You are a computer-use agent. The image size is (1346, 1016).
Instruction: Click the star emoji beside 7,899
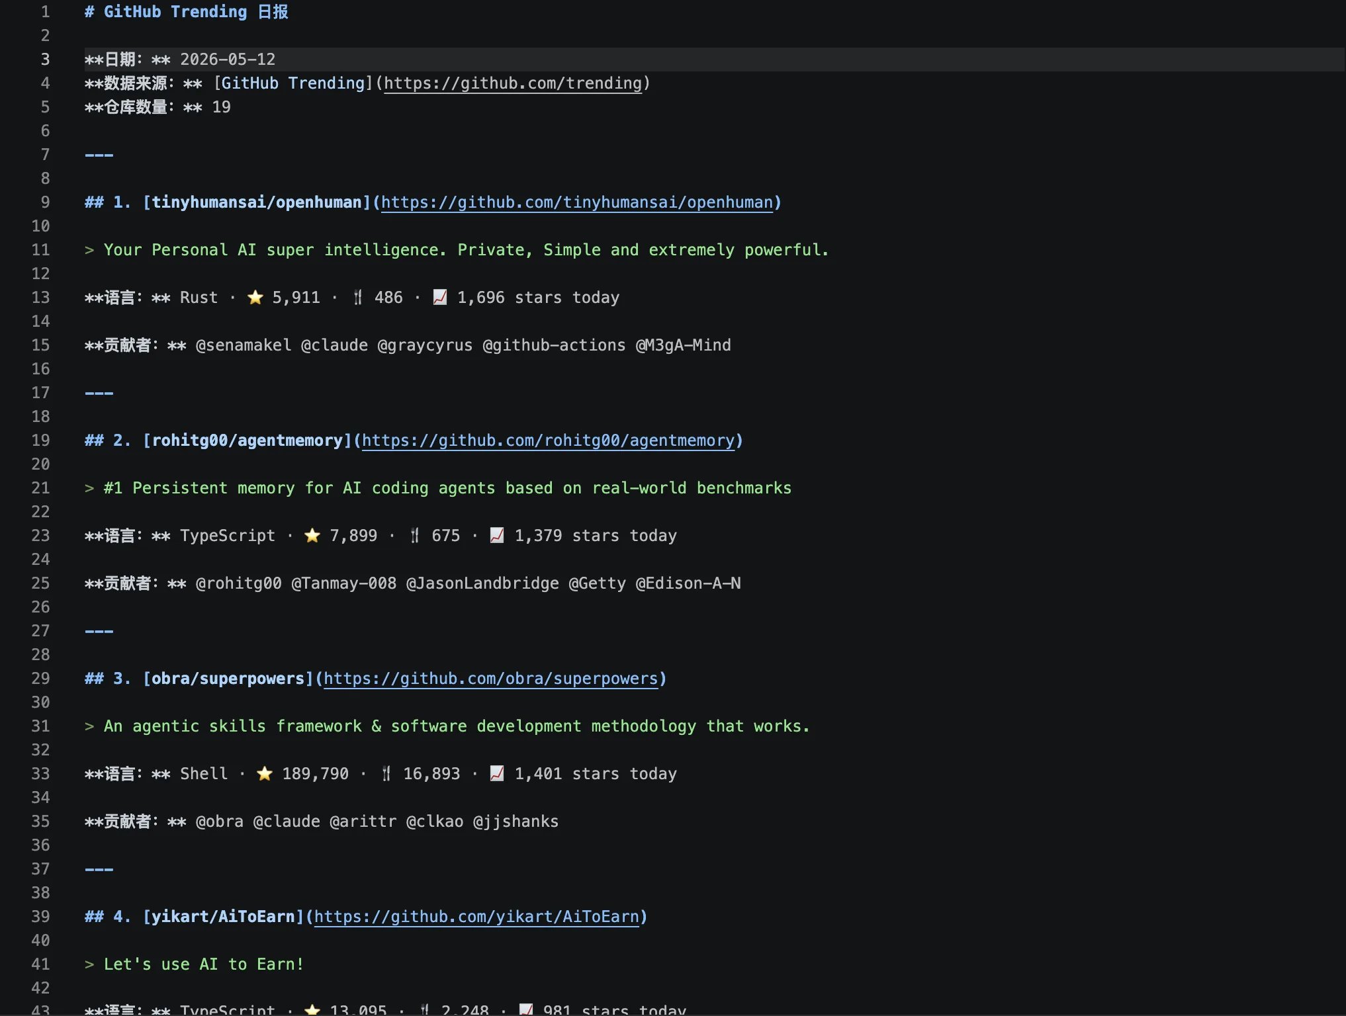[x=312, y=536]
